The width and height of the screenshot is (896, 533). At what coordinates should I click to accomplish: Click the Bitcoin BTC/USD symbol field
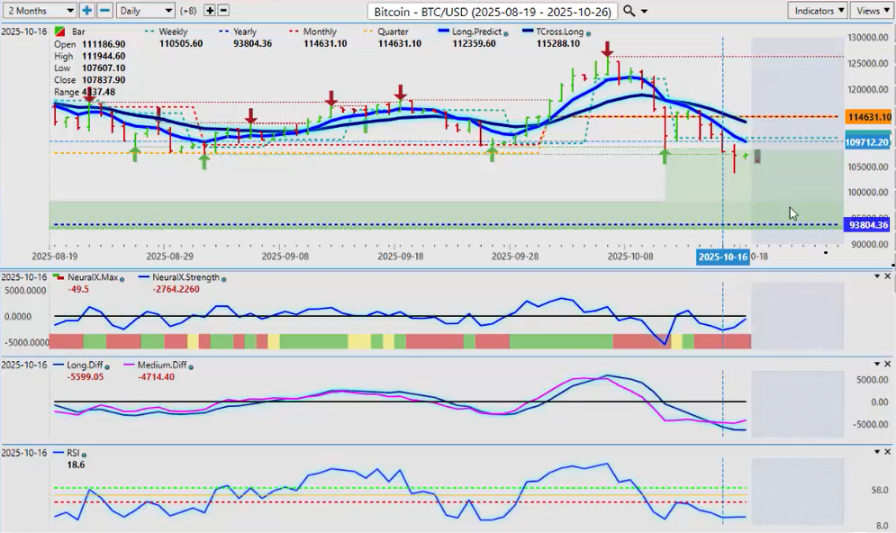tap(493, 11)
